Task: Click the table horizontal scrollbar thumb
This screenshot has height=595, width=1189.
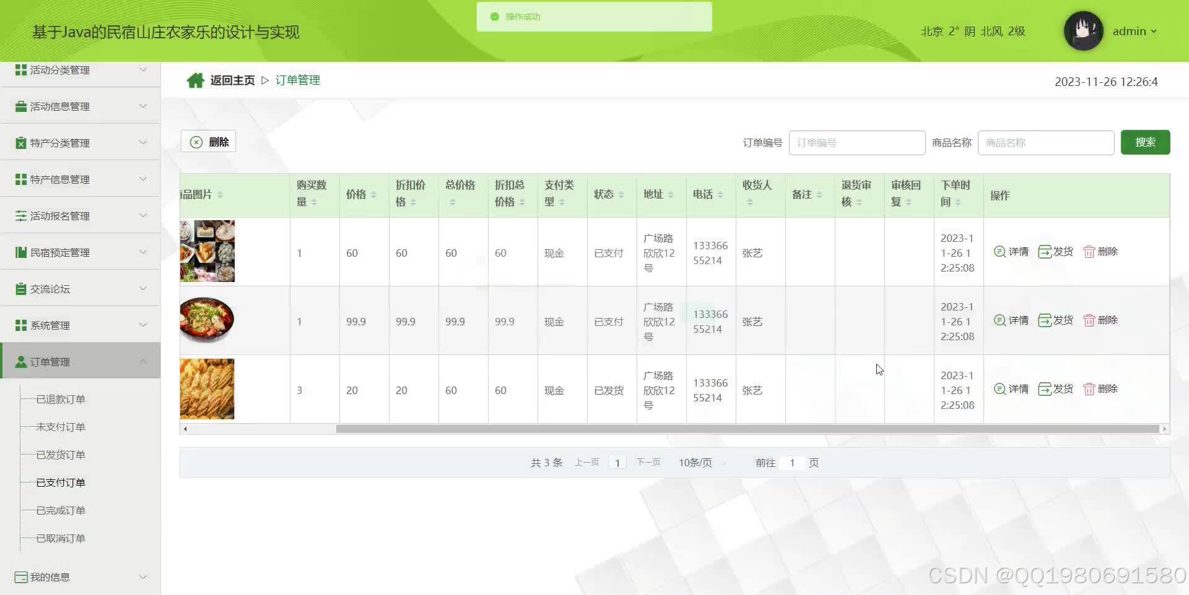Action: 747,429
